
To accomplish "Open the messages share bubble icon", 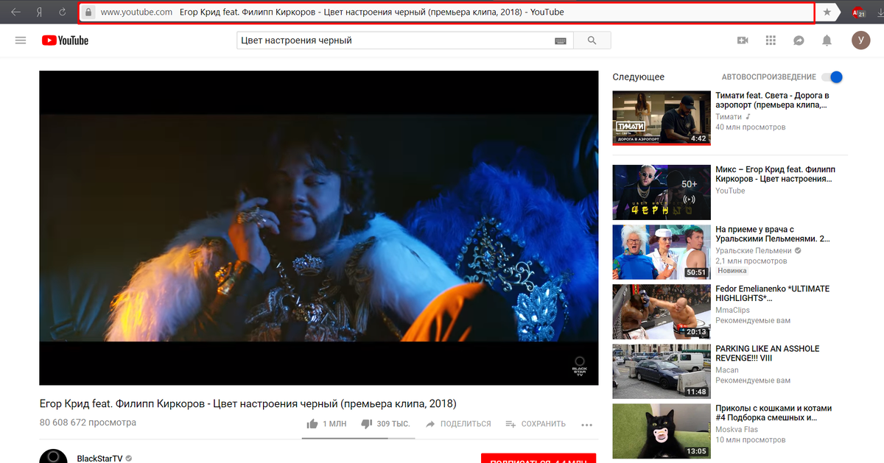I will (799, 40).
